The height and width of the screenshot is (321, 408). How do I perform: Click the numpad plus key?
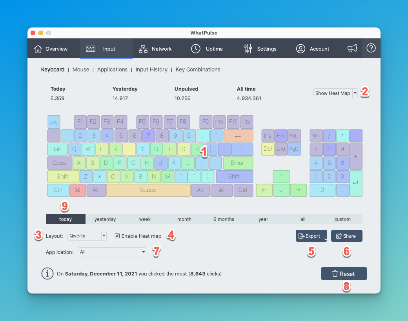point(356,156)
